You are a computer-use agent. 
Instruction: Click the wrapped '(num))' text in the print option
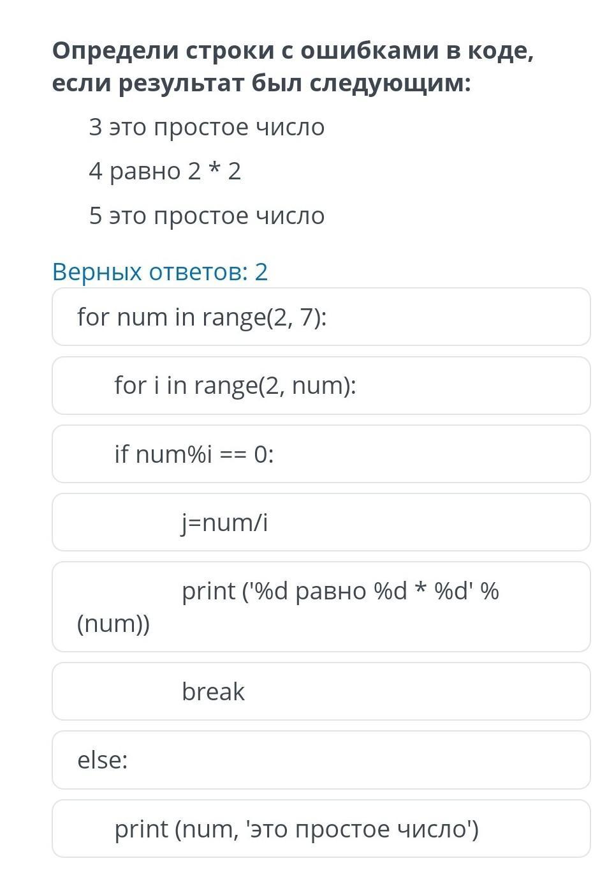pyautogui.click(x=113, y=624)
